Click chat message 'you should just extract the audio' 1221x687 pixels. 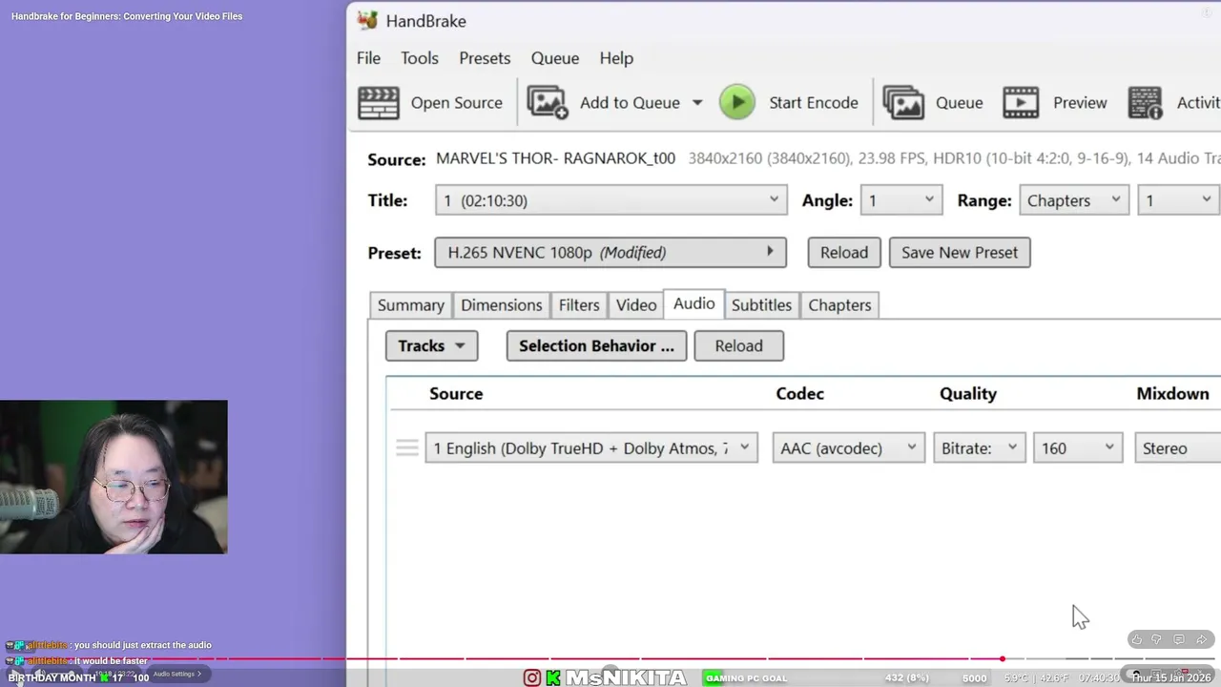tap(142, 645)
